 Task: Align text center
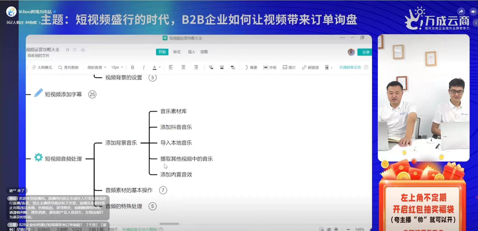183,67
